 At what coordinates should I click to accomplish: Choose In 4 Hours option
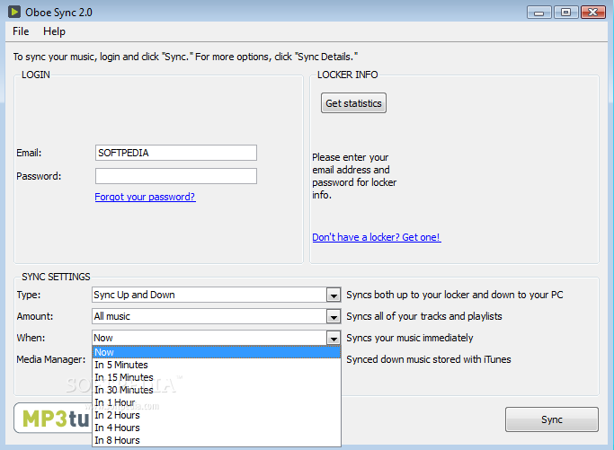click(217, 428)
